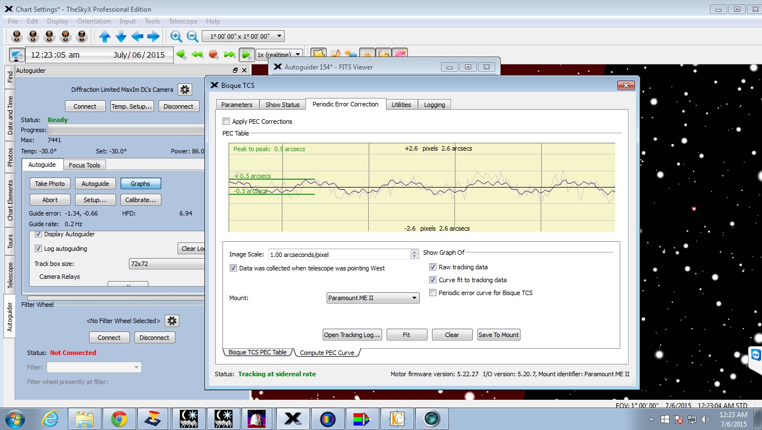Switch to the Show Status tab
762x430 pixels.
pos(282,105)
